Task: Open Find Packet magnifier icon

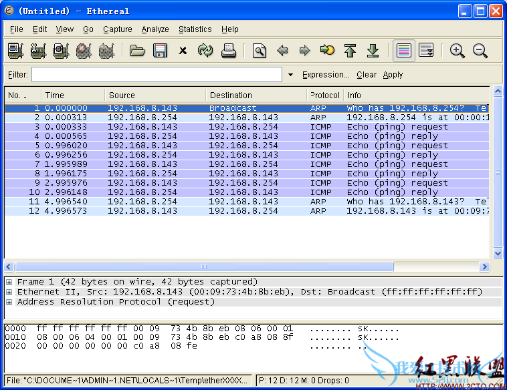Action: (x=260, y=51)
